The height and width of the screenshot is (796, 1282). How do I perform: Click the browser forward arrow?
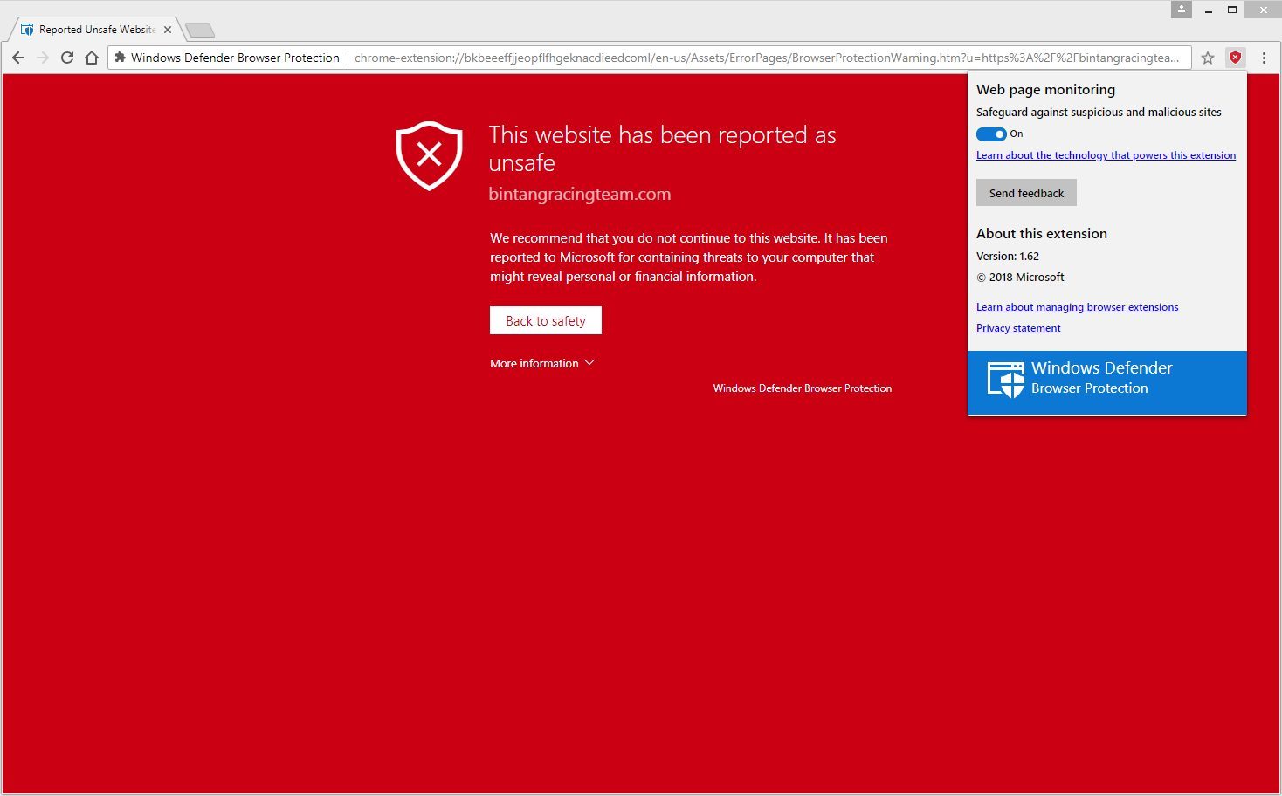[43, 58]
